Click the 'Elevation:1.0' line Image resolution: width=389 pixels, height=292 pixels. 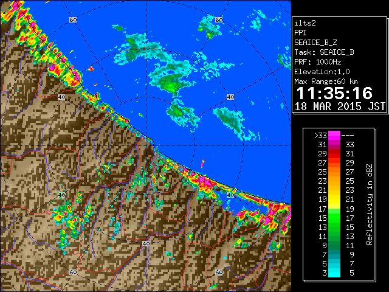point(322,72)
